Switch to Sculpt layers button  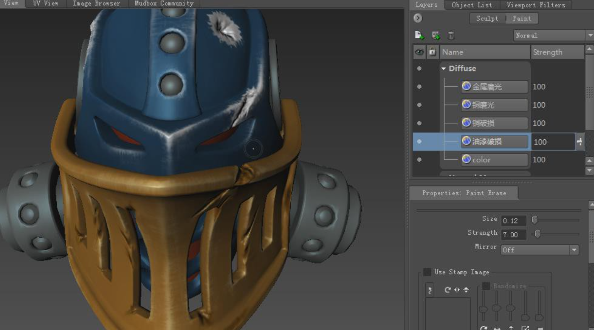[x=487, y=19]
